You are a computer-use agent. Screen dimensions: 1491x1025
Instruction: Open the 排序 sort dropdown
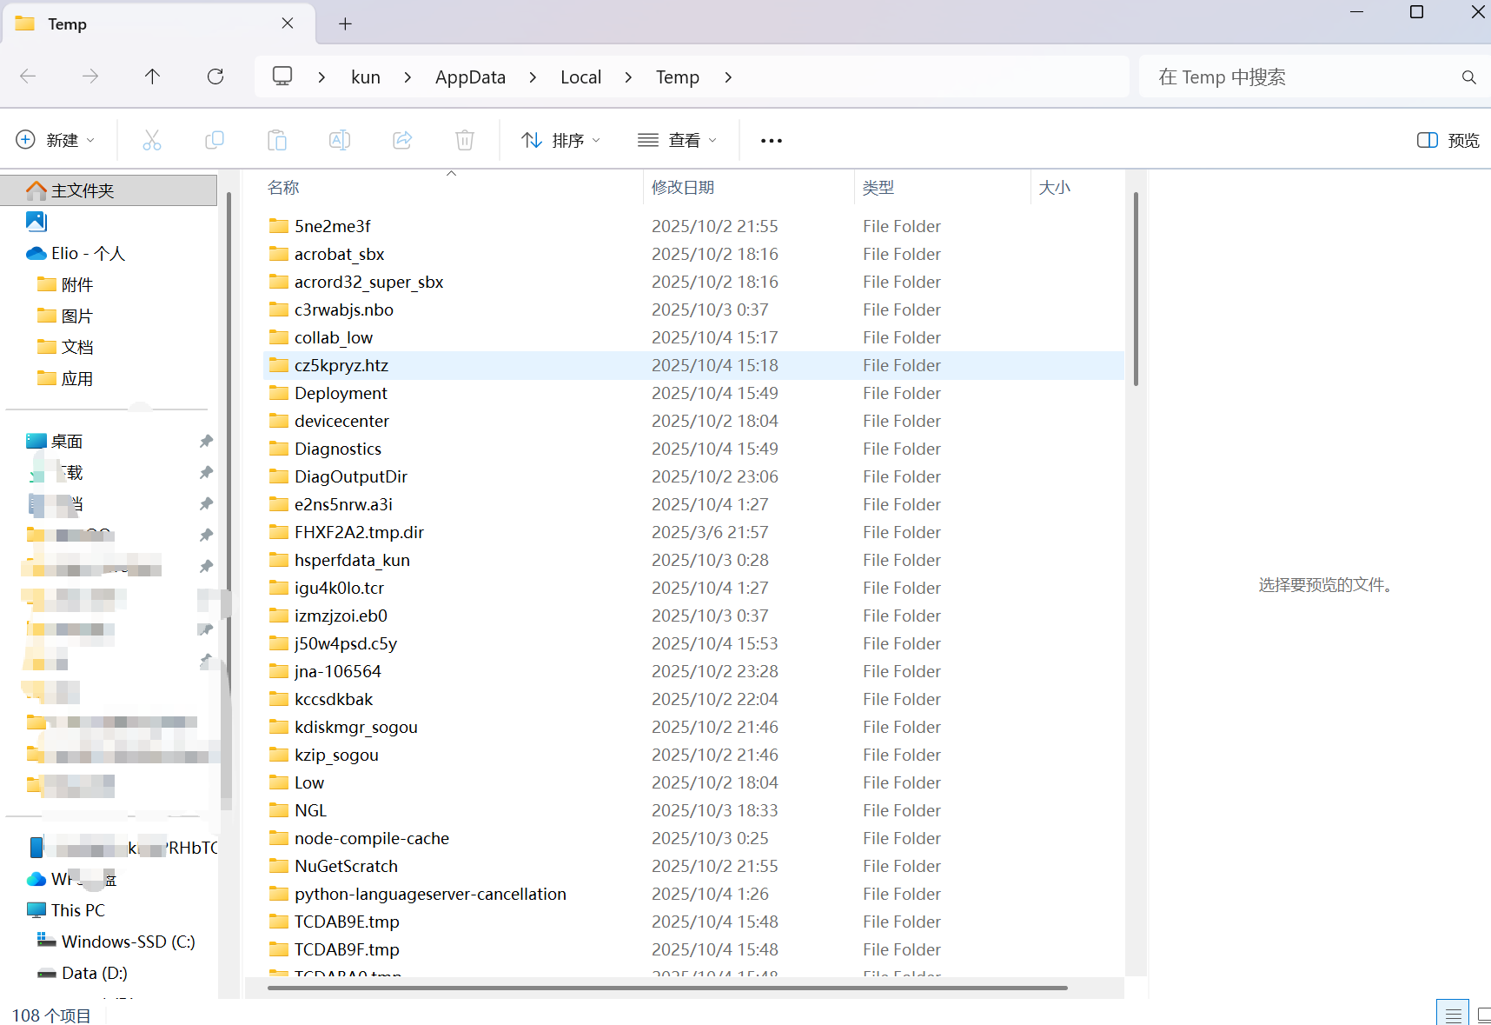pyautogui.click(x=561, y=140)
